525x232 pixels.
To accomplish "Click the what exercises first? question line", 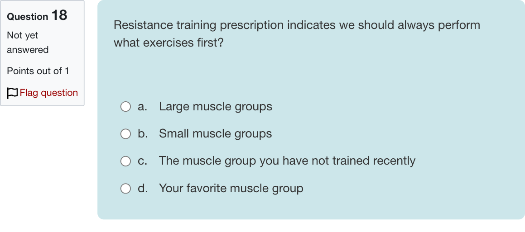I will (169, 43).
